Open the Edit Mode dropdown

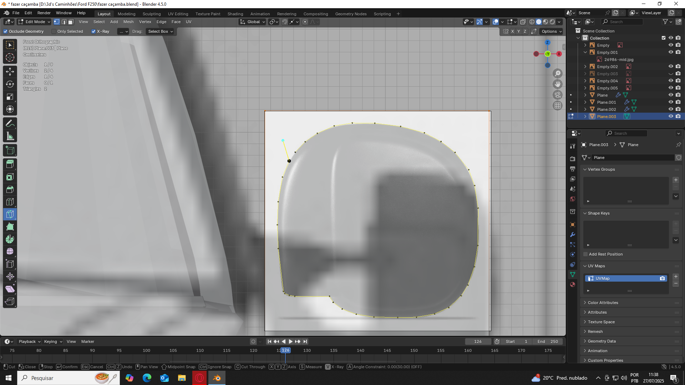(35, 22)
